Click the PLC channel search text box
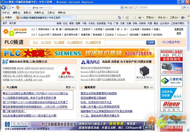The height and width of the screenshot is (132, 190). (125, 42)
